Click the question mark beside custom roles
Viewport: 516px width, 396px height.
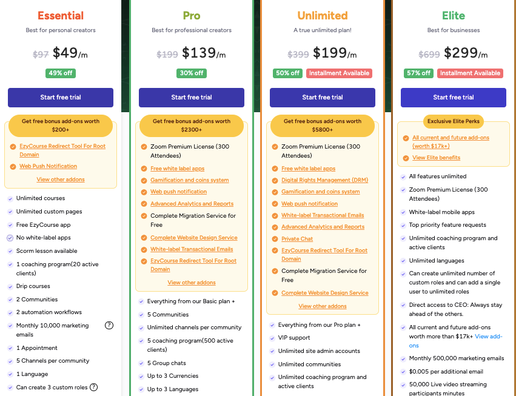pos(94,387)
